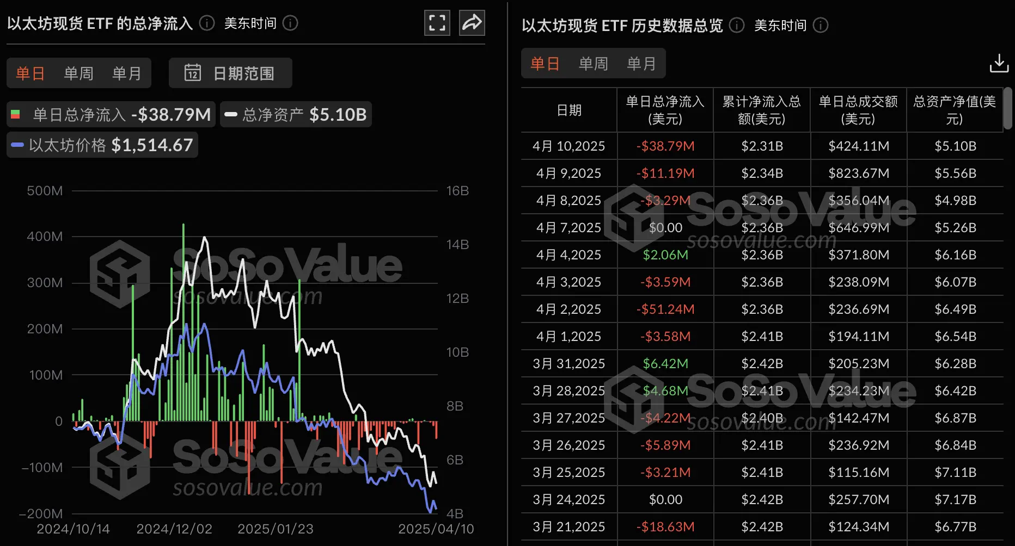
Task: Click the fullscreen expand icon above the chart
Action: (x=437, y=23)
